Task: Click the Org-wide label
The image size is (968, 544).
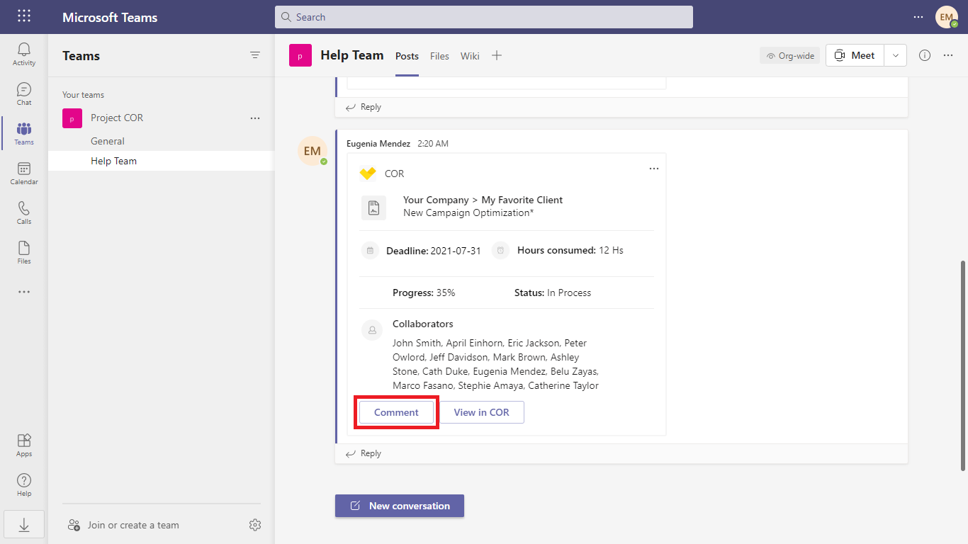Action: point(790,55)
